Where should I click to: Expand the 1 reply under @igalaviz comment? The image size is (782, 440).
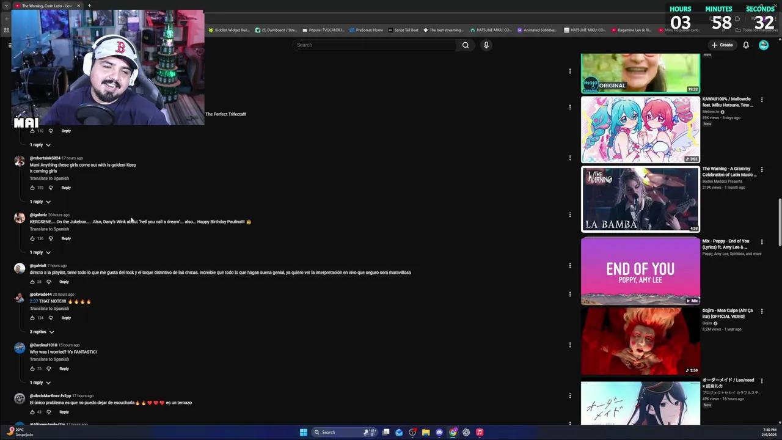pyautogui.click(x=40, y=252)
